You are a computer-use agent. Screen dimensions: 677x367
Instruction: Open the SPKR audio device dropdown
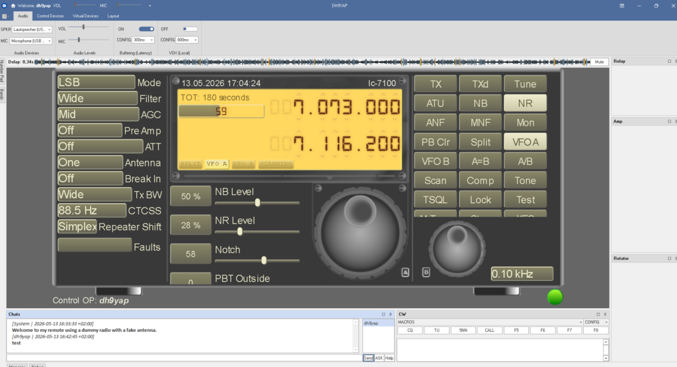(32, 29)
